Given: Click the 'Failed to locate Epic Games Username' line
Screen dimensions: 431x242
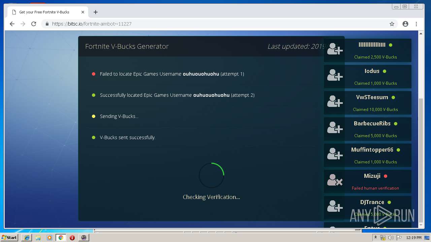Looking at the screenshot, I should tap(172, 74).
